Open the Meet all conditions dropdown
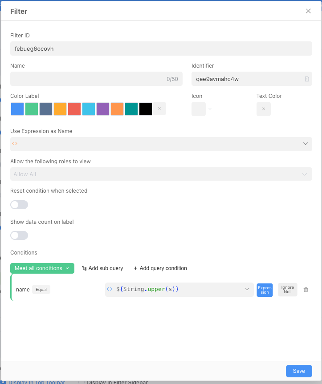 pos(42,268)
